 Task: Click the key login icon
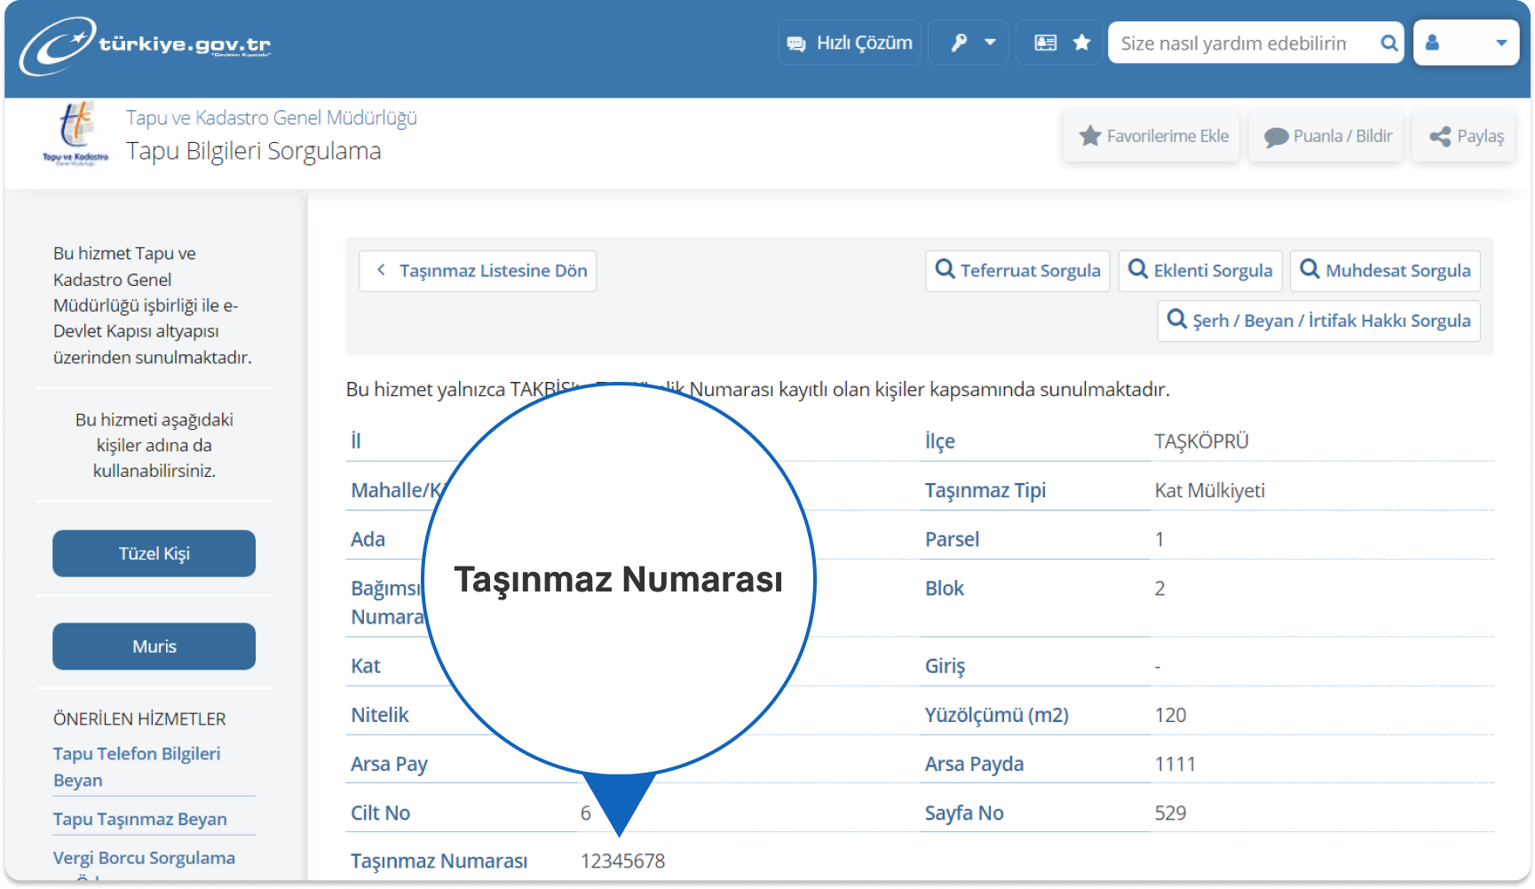click(x=959, y=43)
